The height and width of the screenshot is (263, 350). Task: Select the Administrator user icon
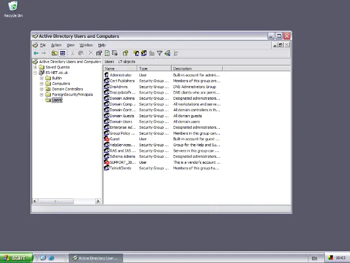(x=107, y=75)
